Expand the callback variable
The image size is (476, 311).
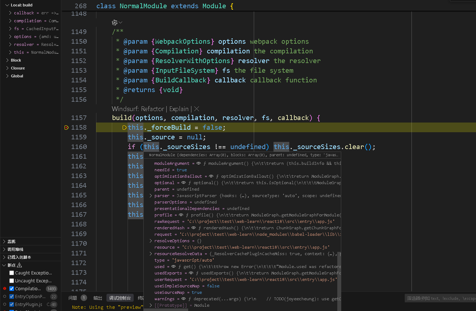click(10, 13)
